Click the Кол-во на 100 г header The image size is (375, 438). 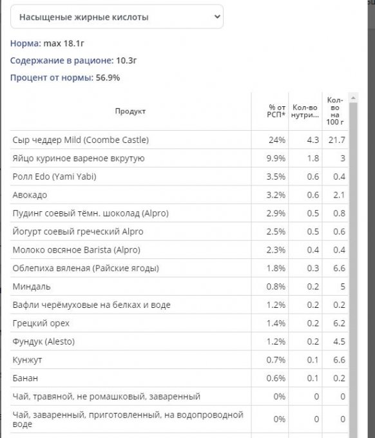(335, 111)
